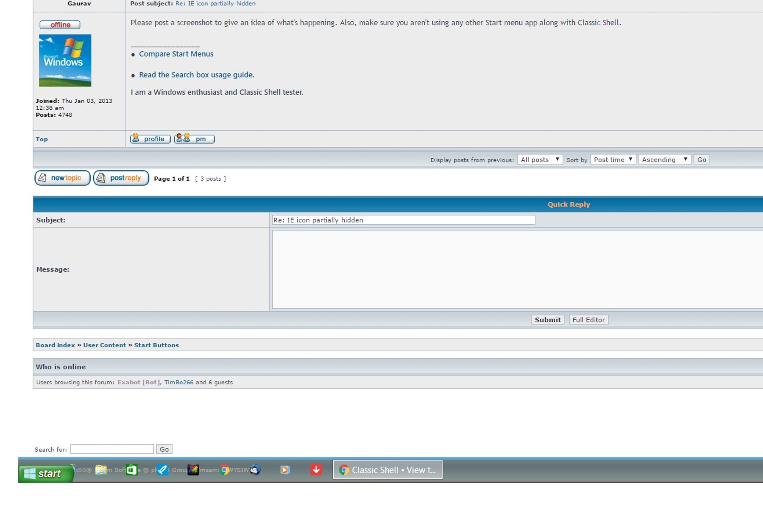Open Thunderbird mail from the taskbar
Viewport: 763px width, 509px height.
(255, 470)
